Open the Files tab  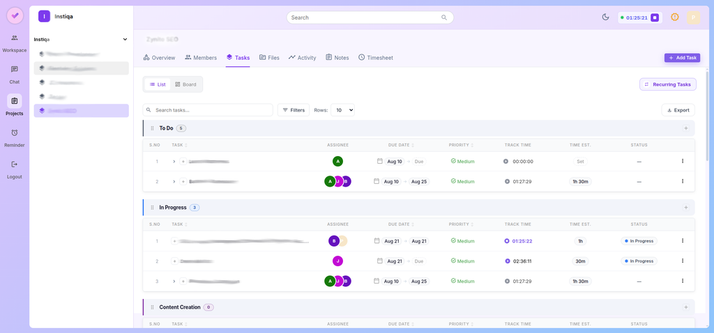269,58
